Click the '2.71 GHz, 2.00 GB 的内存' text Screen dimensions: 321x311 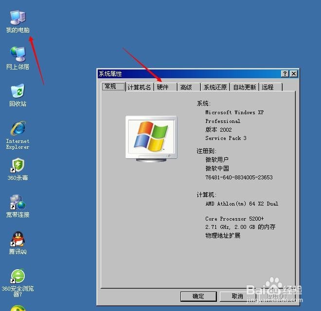(x=240, y=227)
